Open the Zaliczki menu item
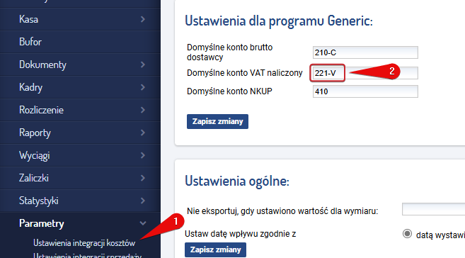This screenshot has width=465, height=258. click(x=80, y=178)
